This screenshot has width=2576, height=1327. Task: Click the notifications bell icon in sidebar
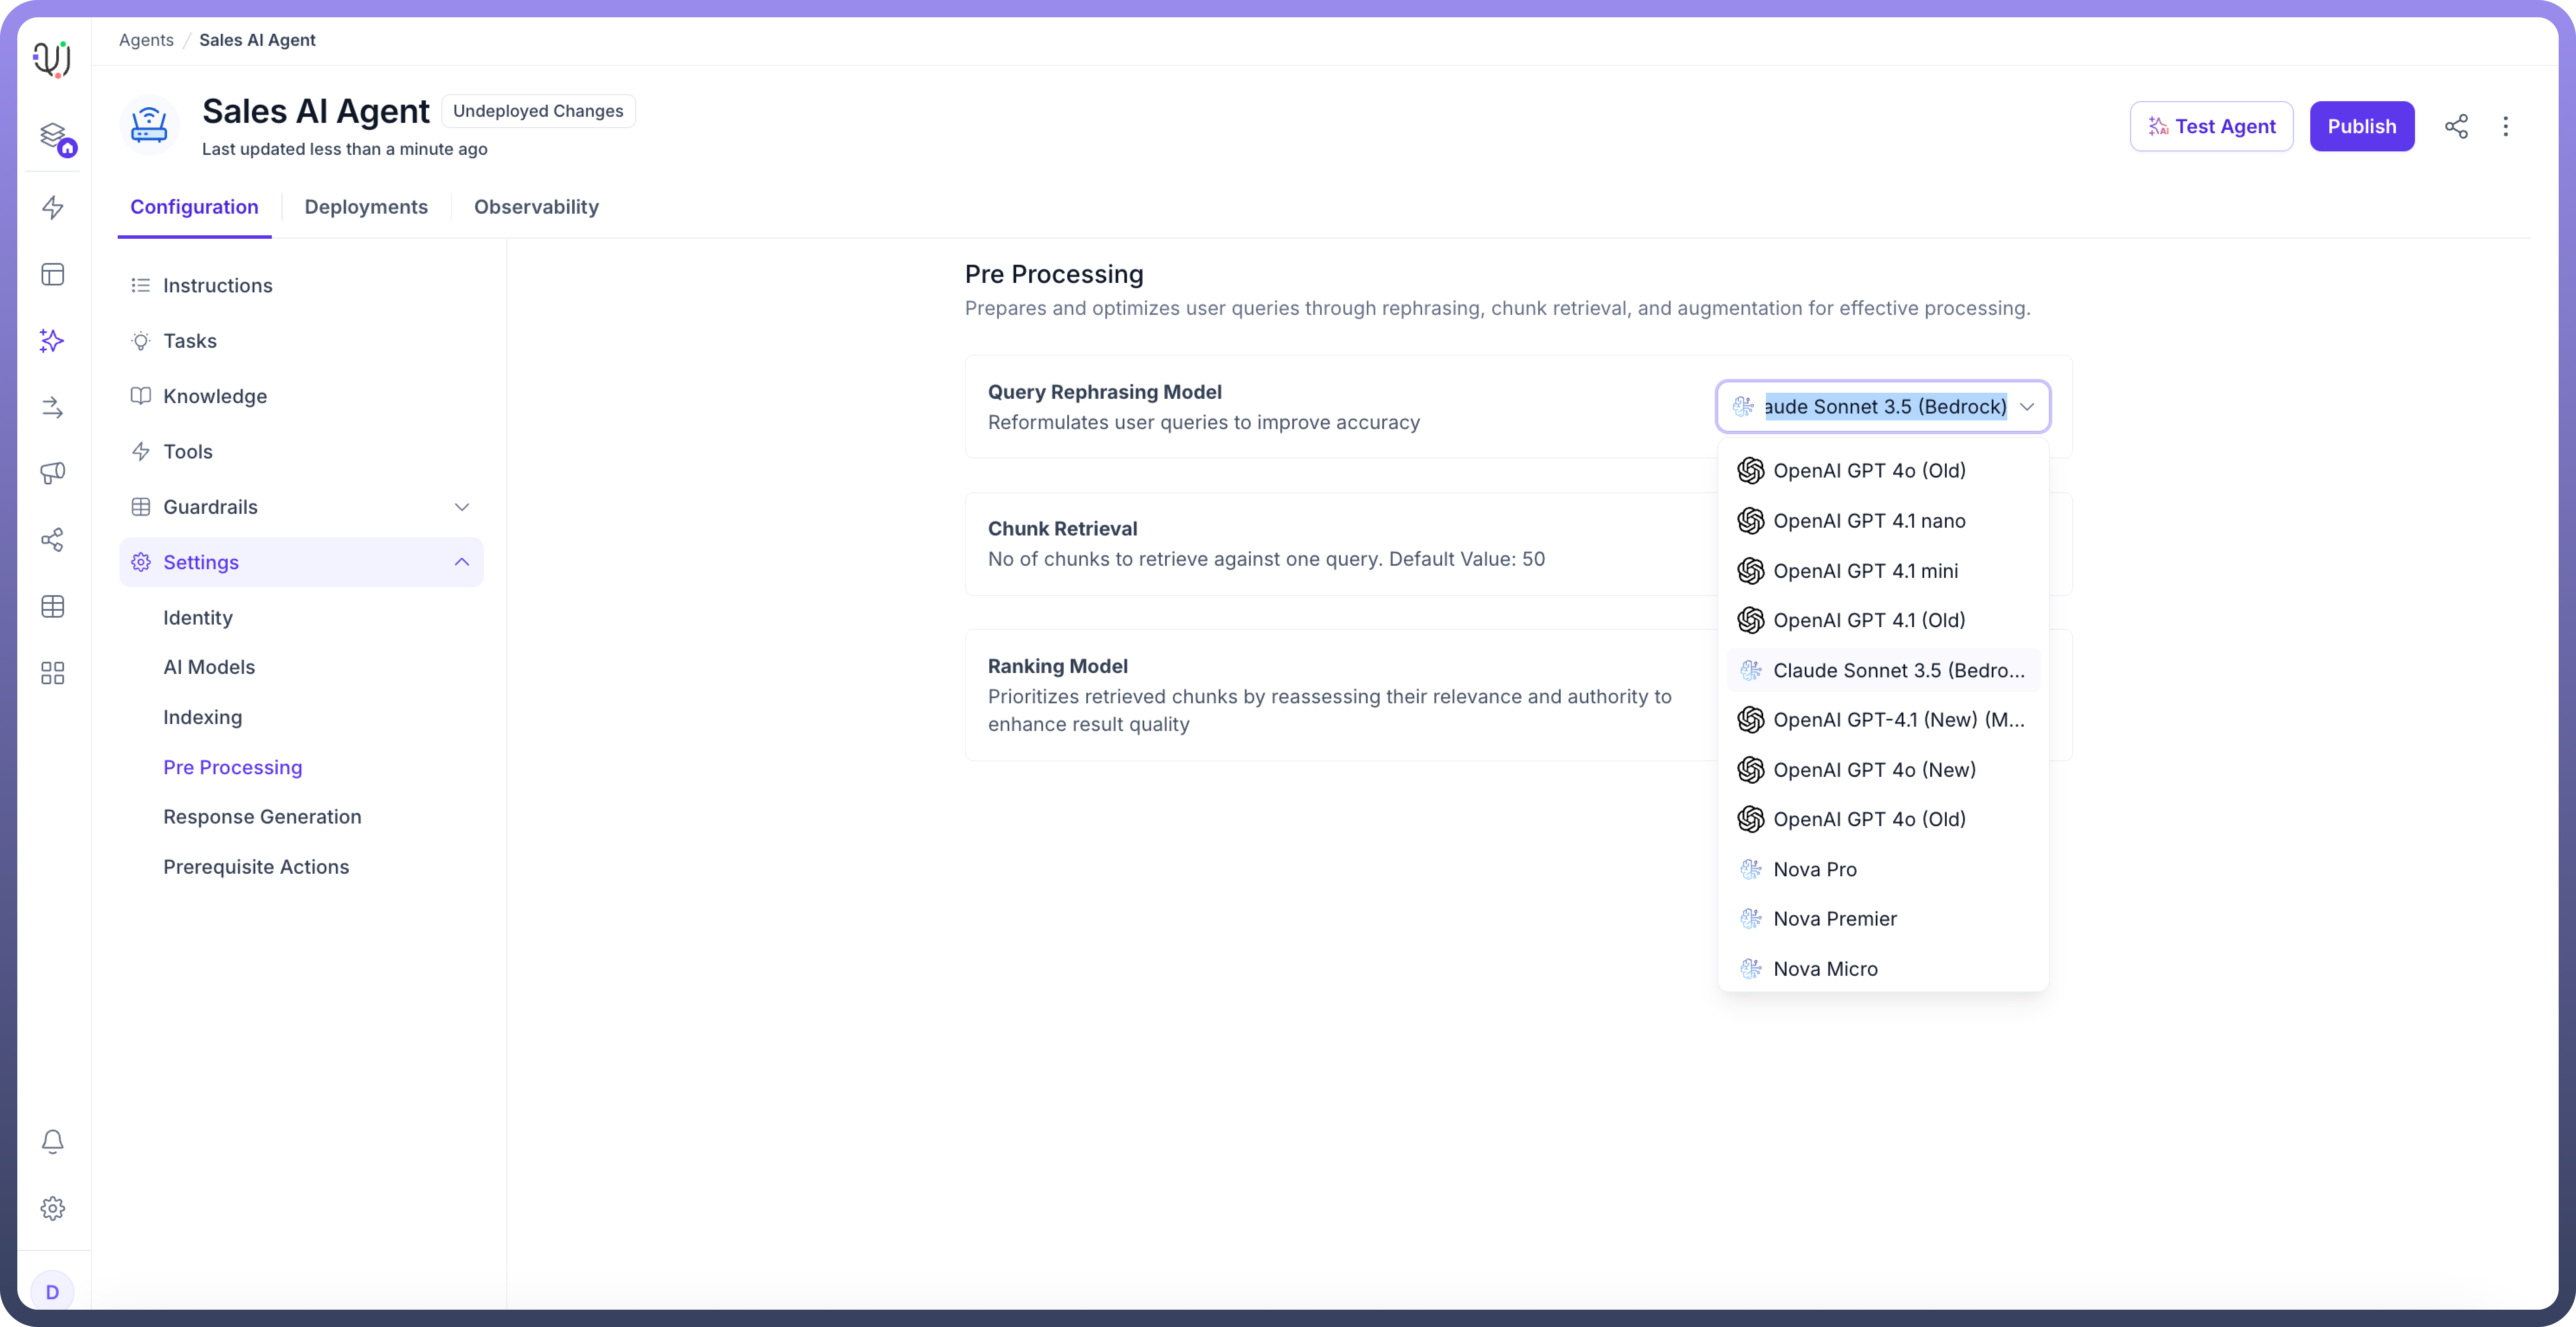pos(53,1141)
